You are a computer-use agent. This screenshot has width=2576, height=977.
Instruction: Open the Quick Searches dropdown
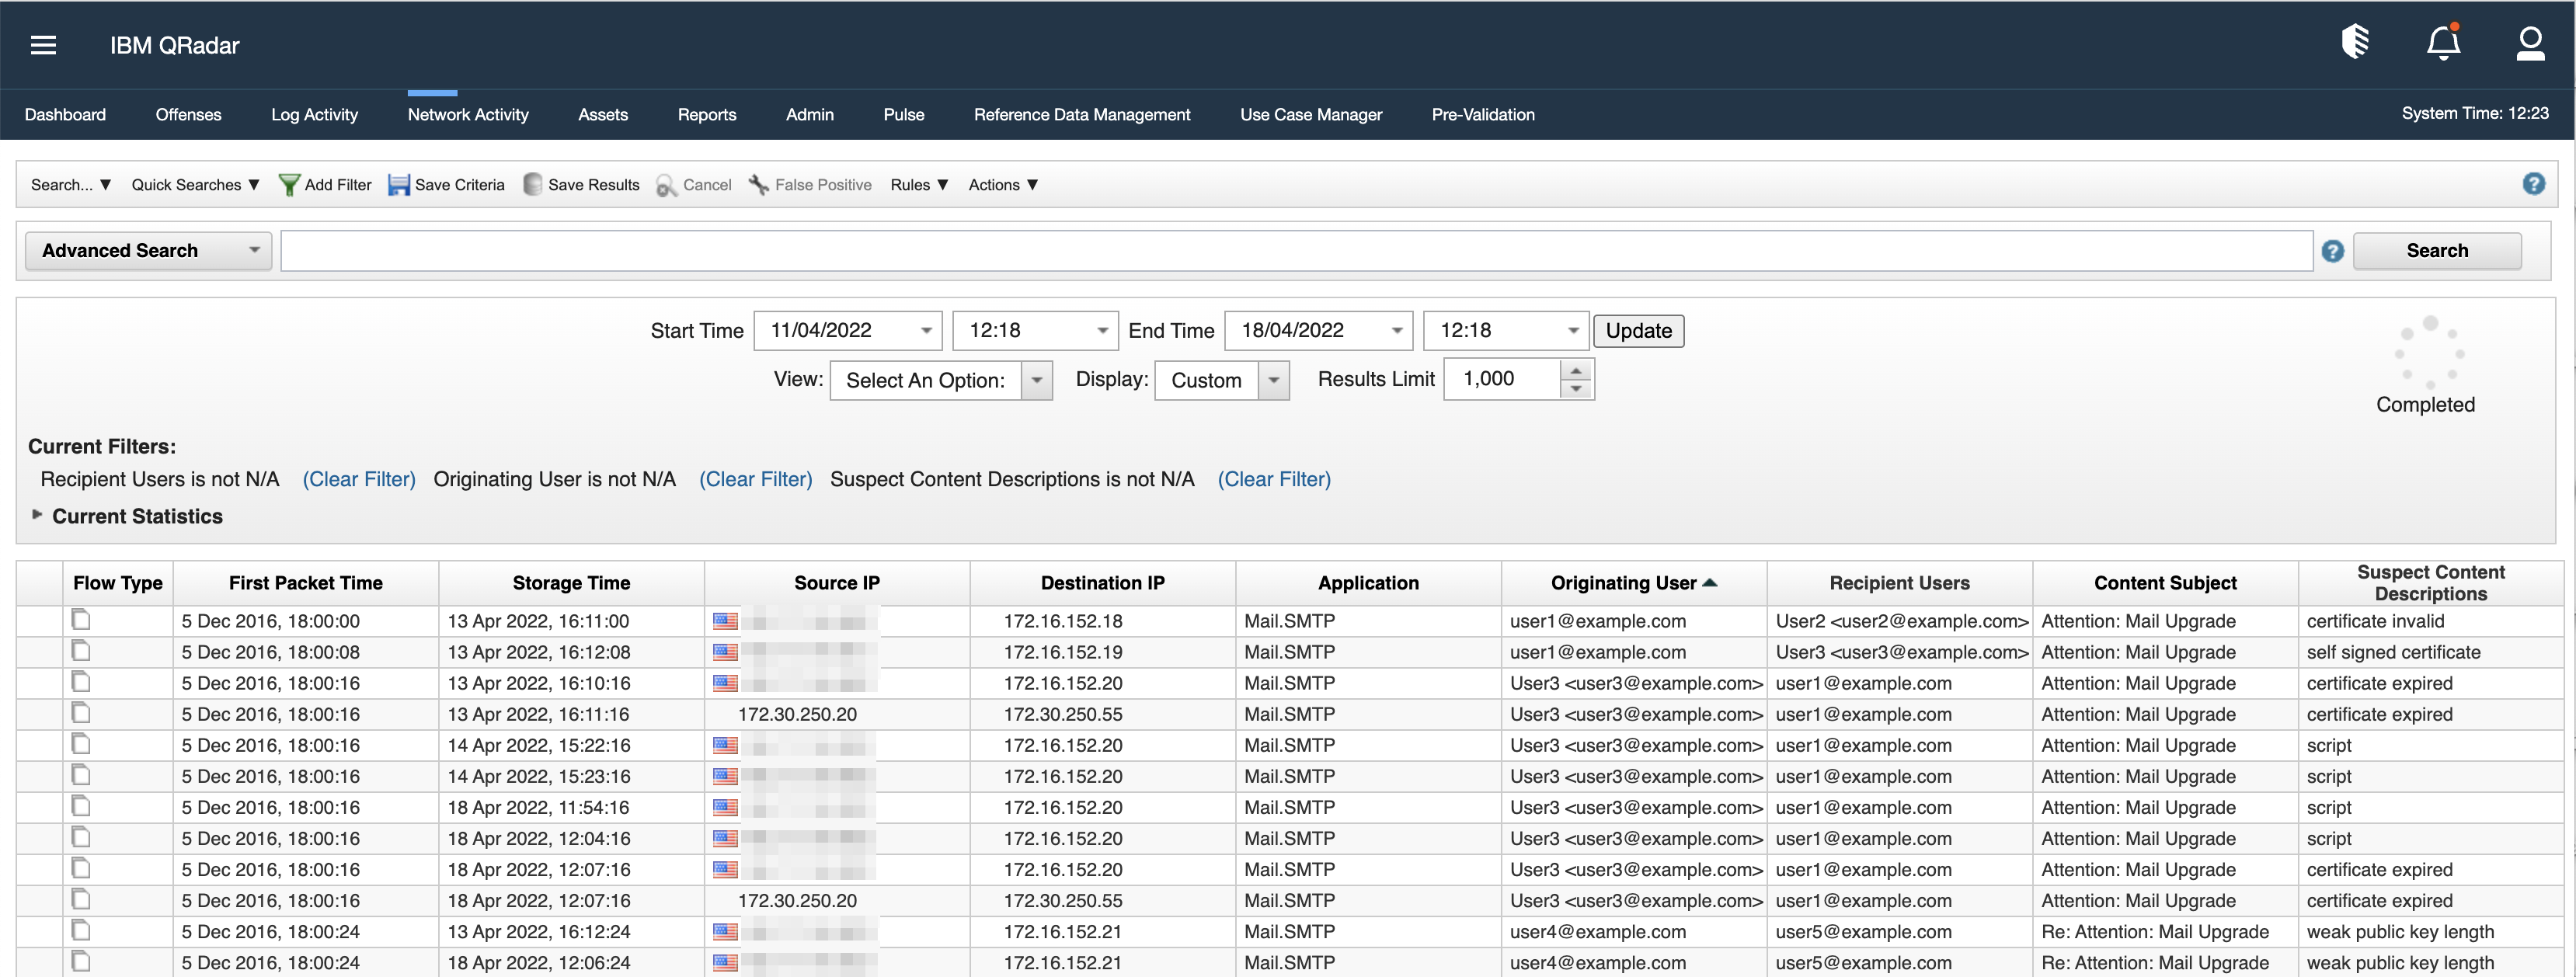pos(195,184)
